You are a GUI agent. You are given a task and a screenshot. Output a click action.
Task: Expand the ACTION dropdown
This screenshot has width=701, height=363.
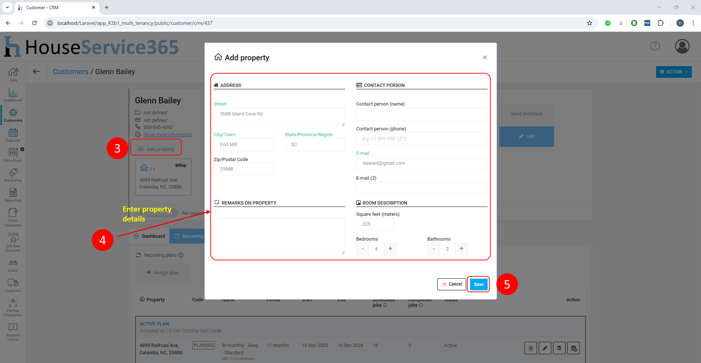pyautogui.click(x=673, y=72)
